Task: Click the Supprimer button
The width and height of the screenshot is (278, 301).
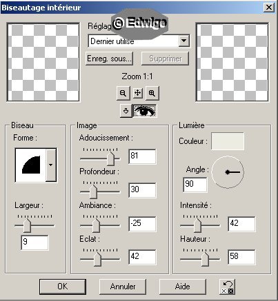Action: coord(166,59)
